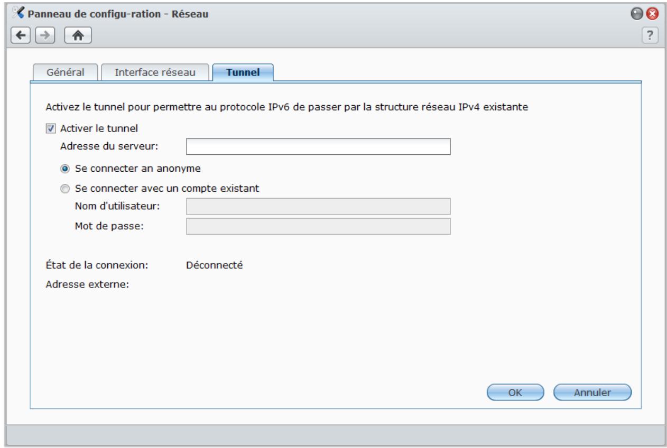Choose Se connecter avec un compte existant
Screen dimensions: 667x448
[66, 188]
